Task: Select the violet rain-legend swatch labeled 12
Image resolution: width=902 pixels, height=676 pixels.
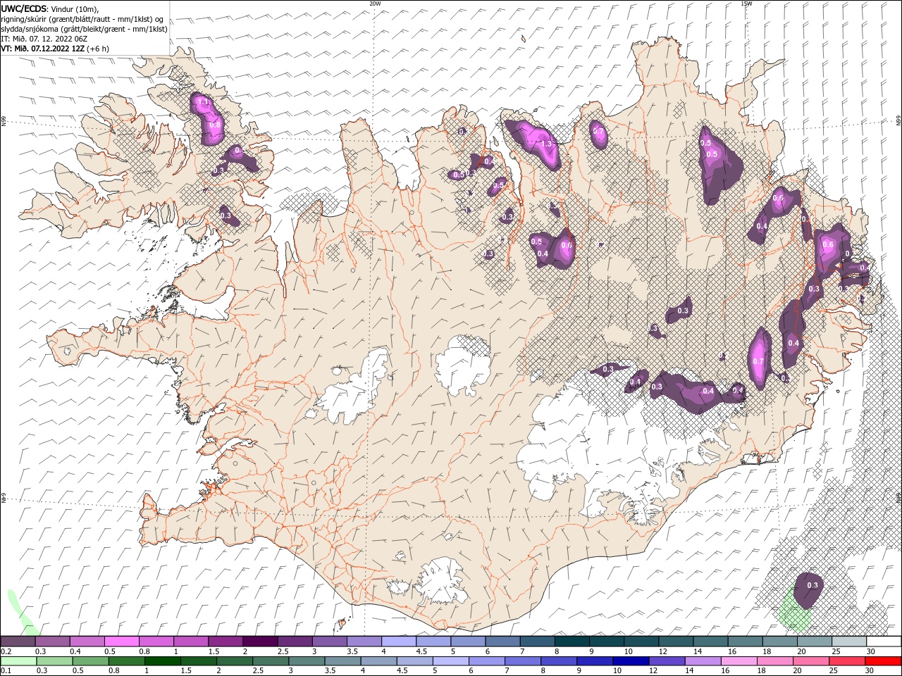Action: click(666, 661)
